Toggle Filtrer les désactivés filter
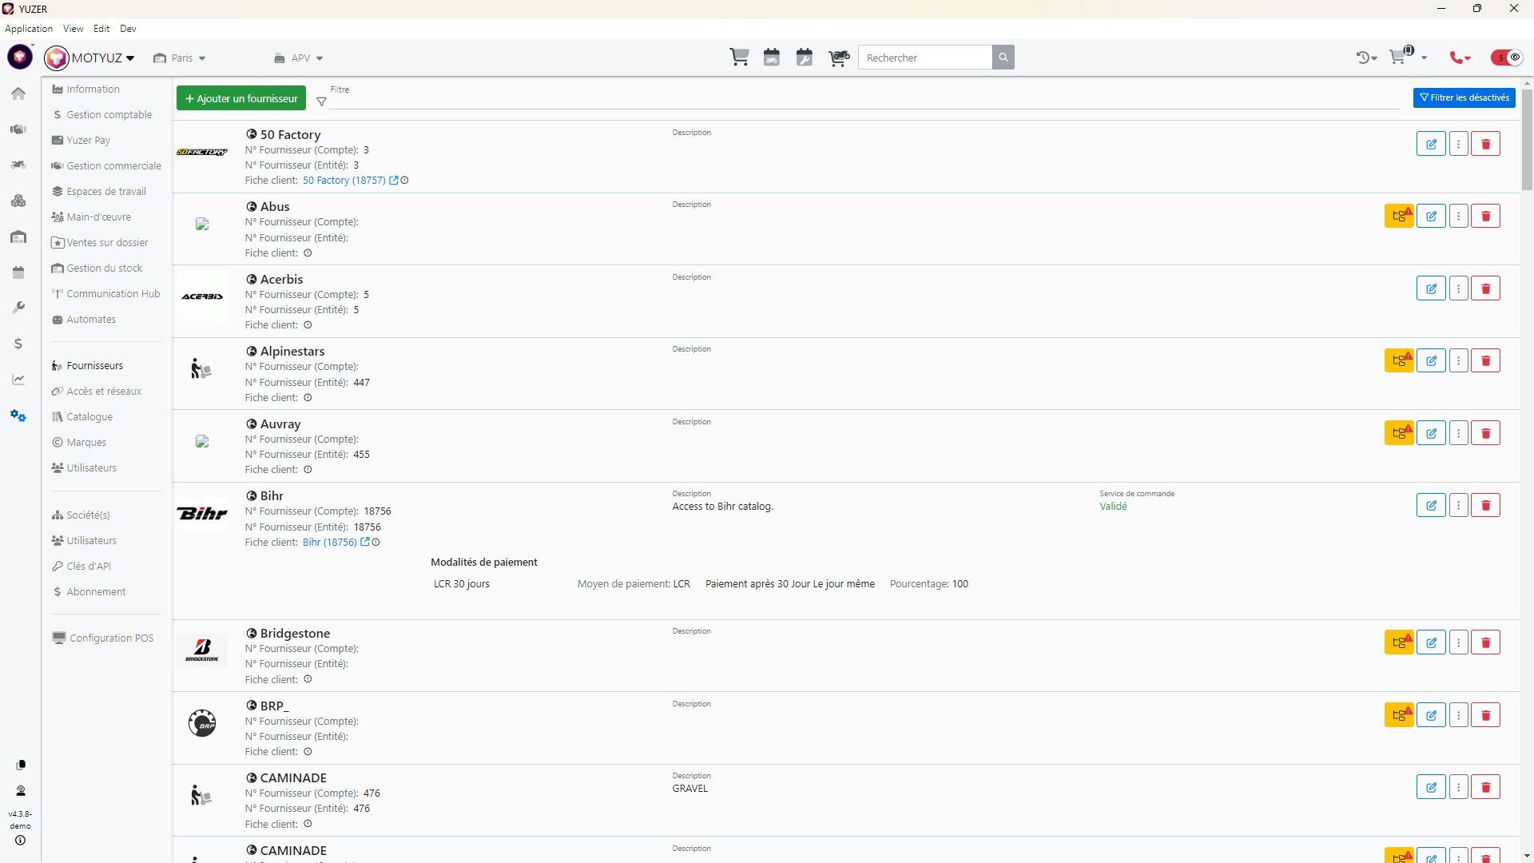The width and height of the screenshot is (1534, 863). click(x=1464, y=97)
